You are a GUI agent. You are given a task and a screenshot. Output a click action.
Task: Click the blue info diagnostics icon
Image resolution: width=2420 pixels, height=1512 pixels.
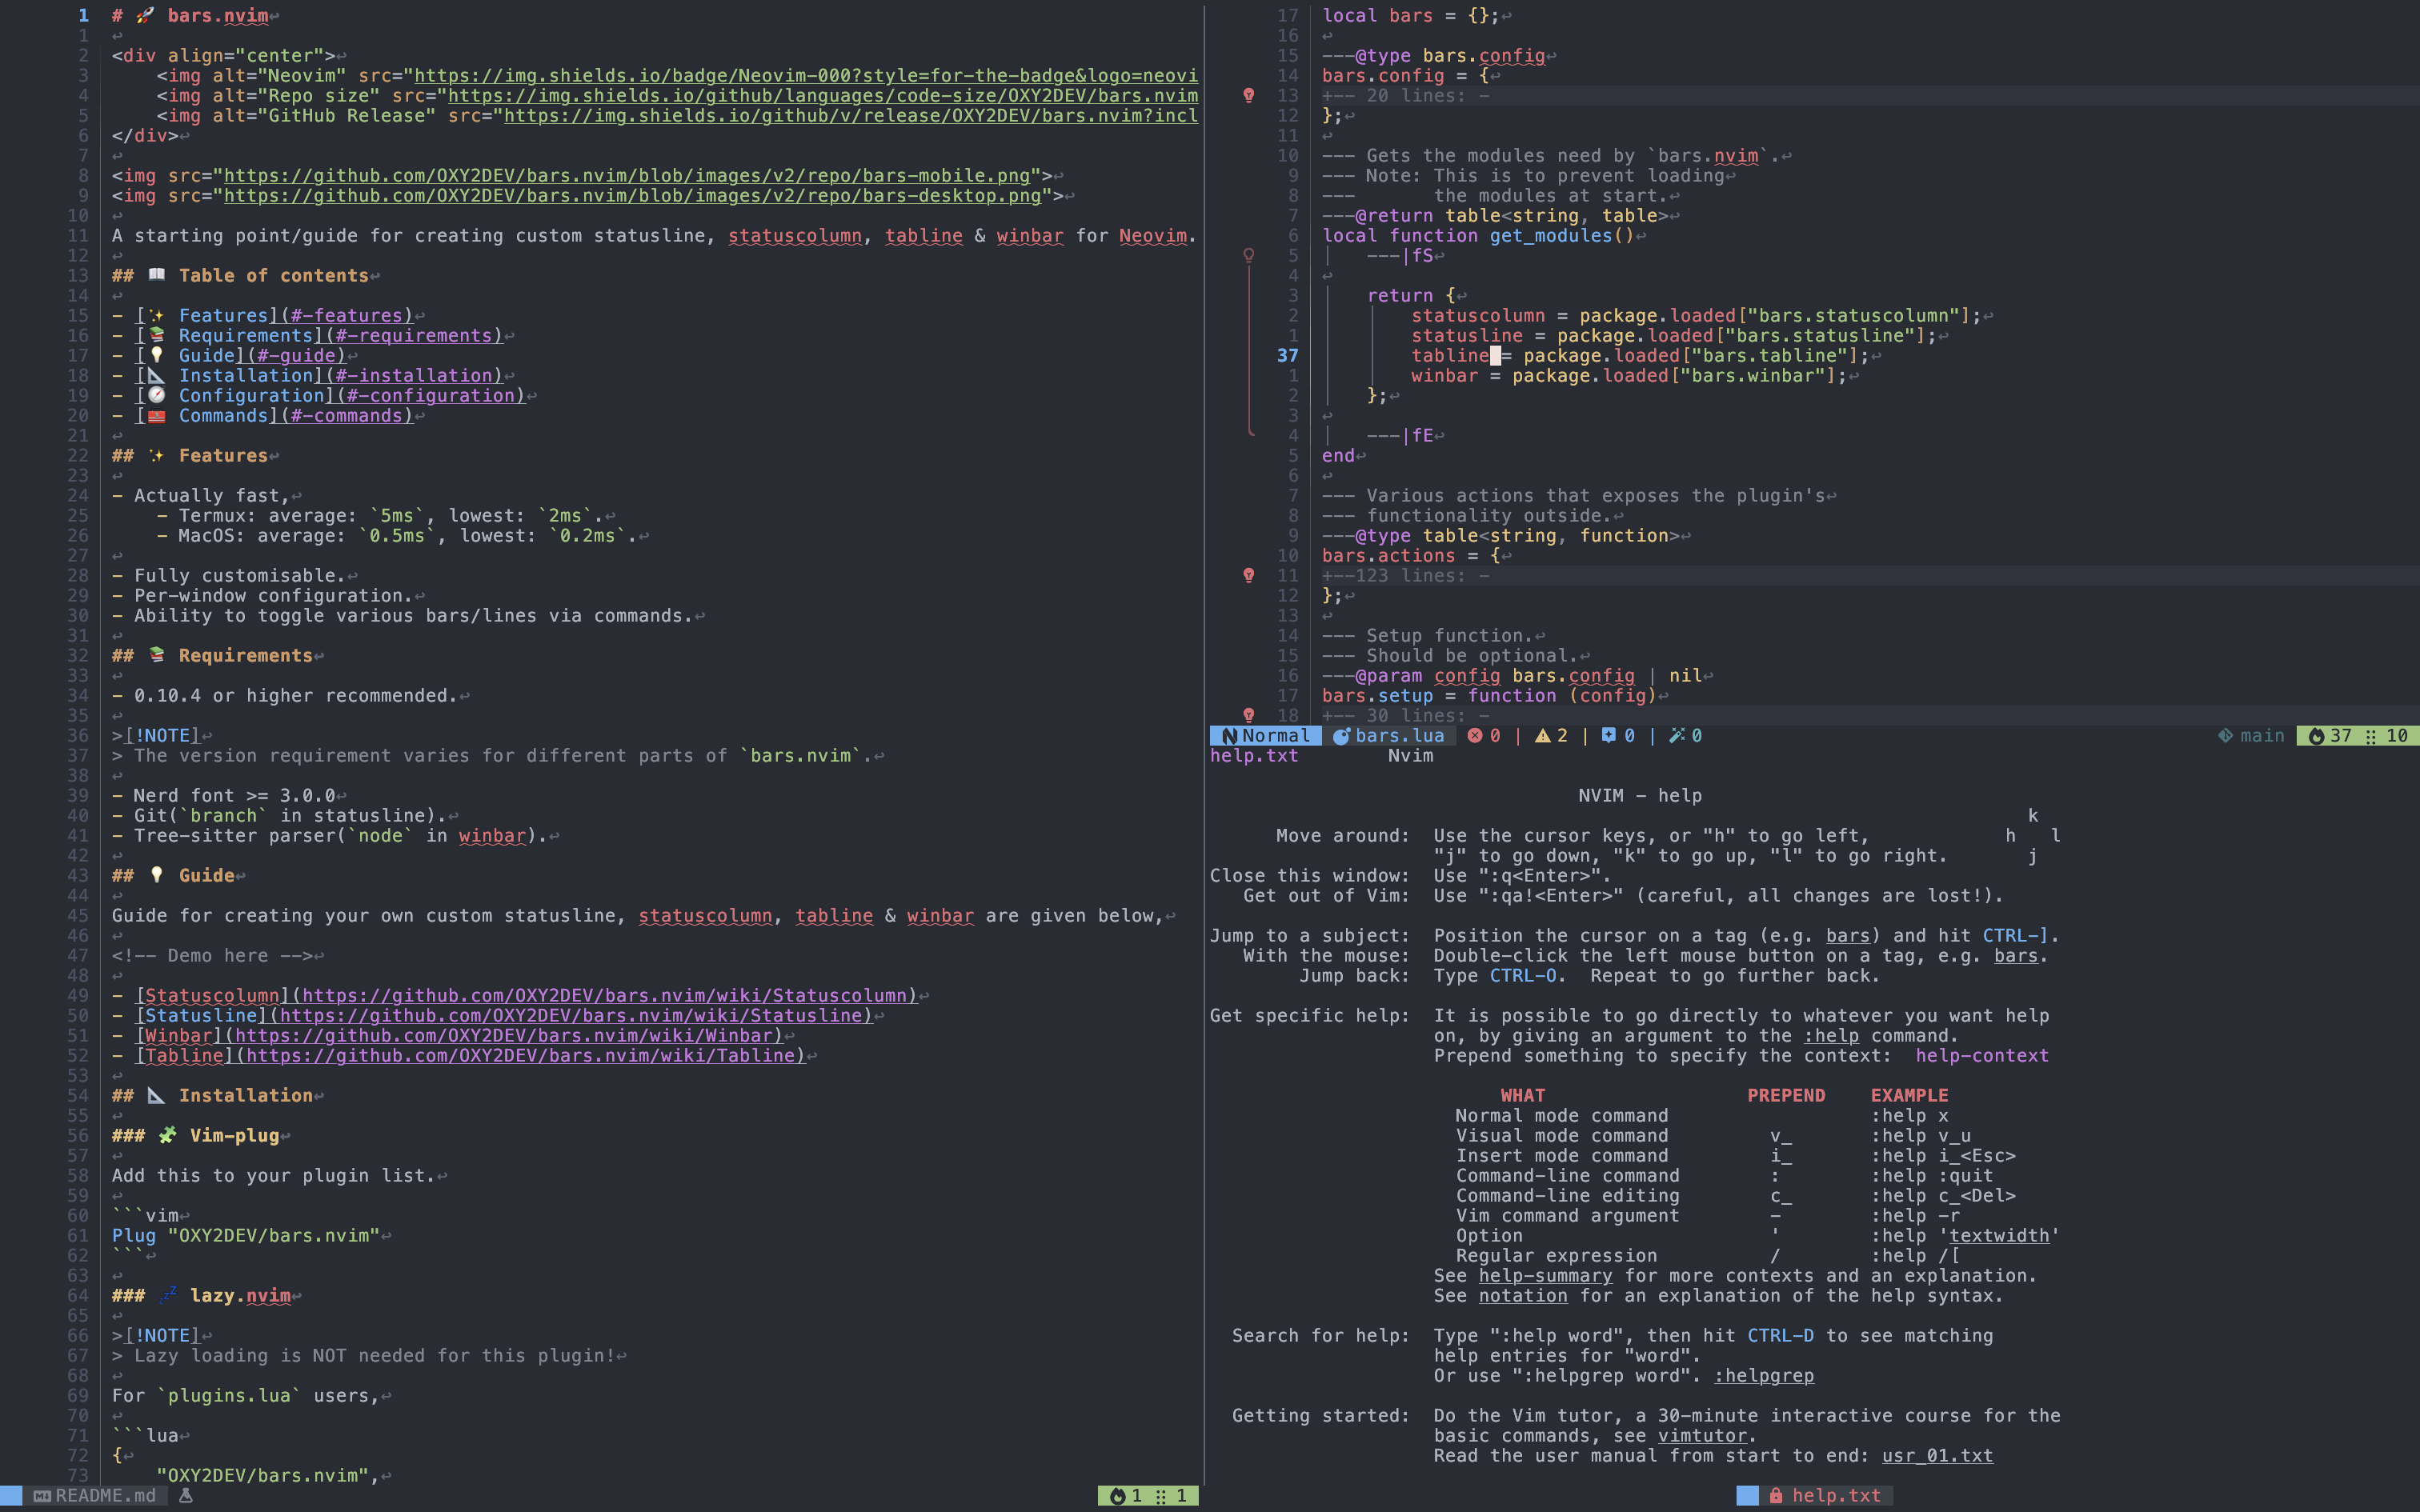point(1608,736)
